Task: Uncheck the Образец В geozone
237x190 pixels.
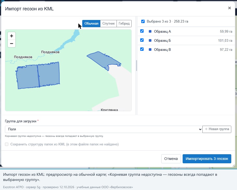Action: click(x=142, y=49)
